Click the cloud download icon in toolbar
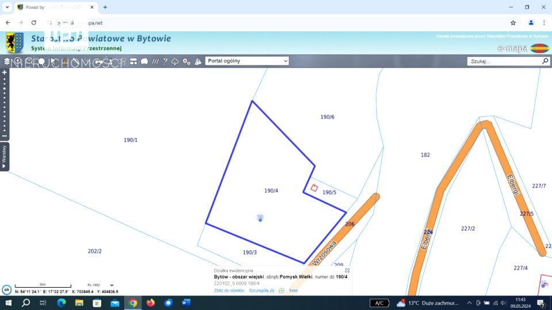The height and width of the screenshot is (310, 552). point(175,61)
